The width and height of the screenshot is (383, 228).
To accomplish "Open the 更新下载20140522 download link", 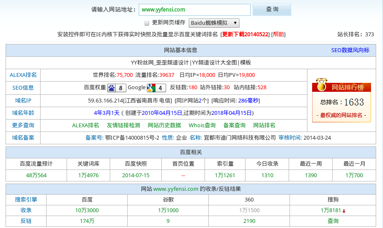I will (x=245, y=35).
